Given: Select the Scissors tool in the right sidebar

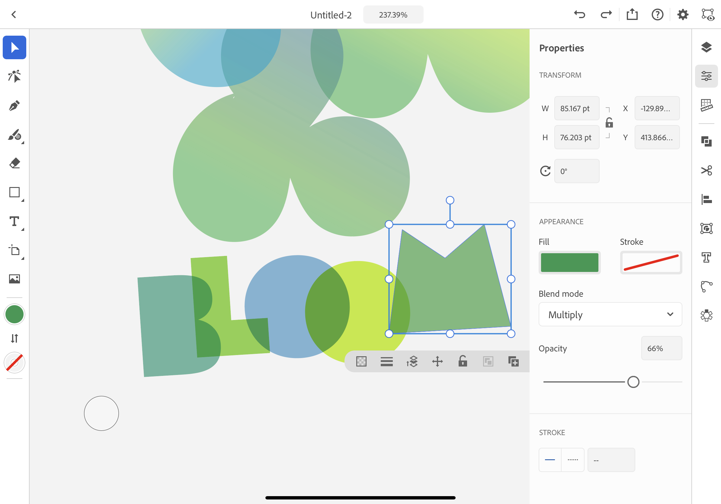Looking at the screenshot, I should pos(706,171).
